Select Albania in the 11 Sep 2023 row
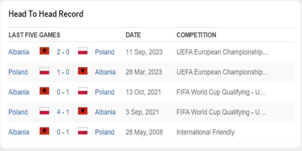This screenshot has width=302, height=151. point(19,52)
